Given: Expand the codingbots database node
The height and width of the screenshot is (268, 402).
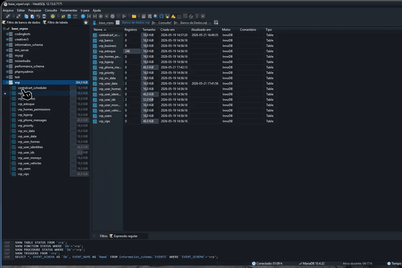Looking at the screenshot, I should (7, 34).
